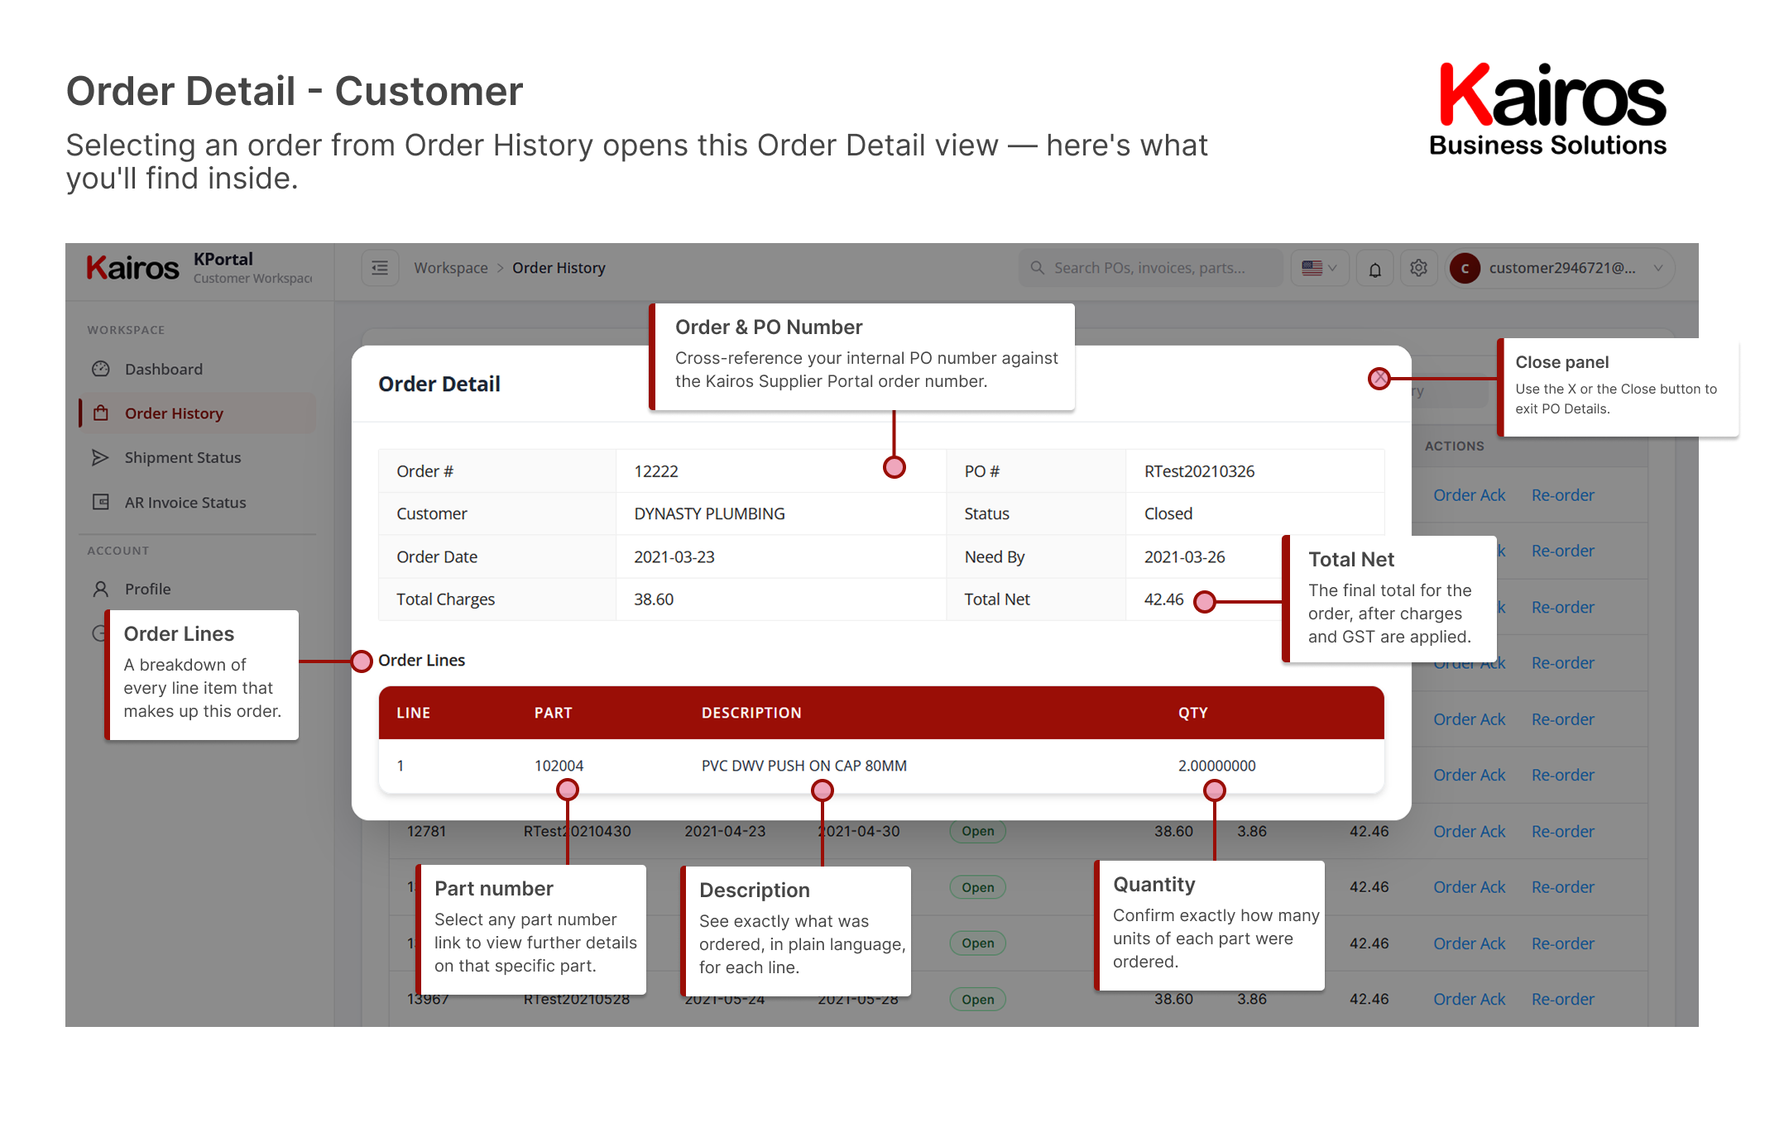Screen dimensions: 1789x1146
Task: Click description PVC DWV PUSH ON CAP 80MM
Action: (x=803, y=766)
